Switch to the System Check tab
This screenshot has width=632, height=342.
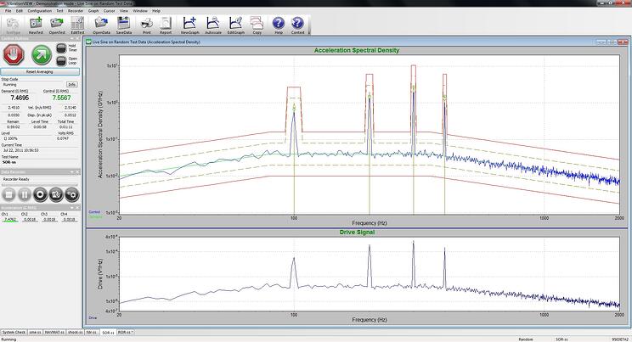click(13, 332)
